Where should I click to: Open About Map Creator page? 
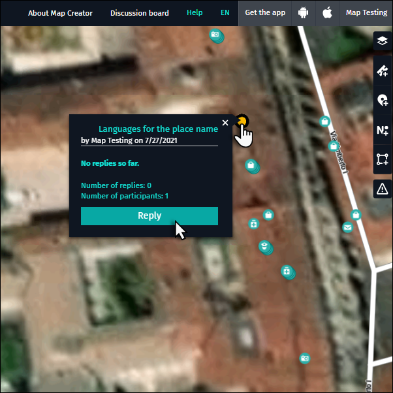tap(60, 13)
